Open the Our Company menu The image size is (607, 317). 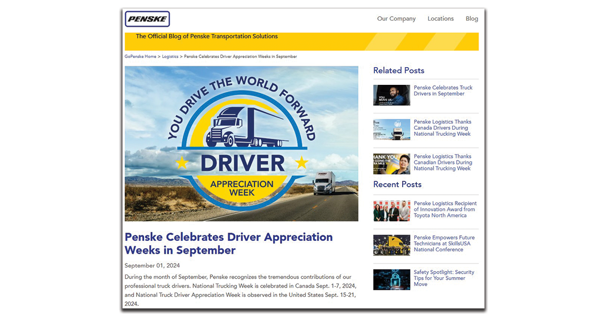[x=396, y=19]
